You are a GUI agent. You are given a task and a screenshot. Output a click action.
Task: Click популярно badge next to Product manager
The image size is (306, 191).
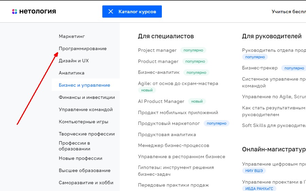coord(195,61)
